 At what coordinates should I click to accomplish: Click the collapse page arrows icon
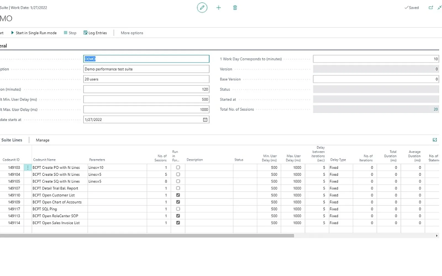[439, 7]
